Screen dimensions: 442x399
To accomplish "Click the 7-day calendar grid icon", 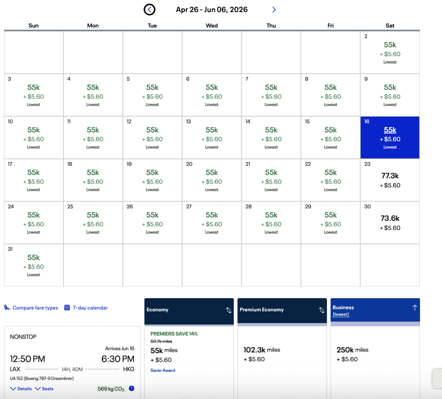I will (67, 308).
